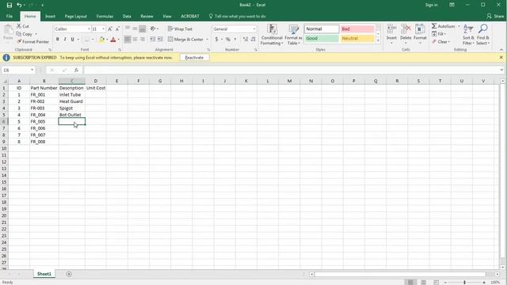Click the Delete cells icon

point(406,29)
